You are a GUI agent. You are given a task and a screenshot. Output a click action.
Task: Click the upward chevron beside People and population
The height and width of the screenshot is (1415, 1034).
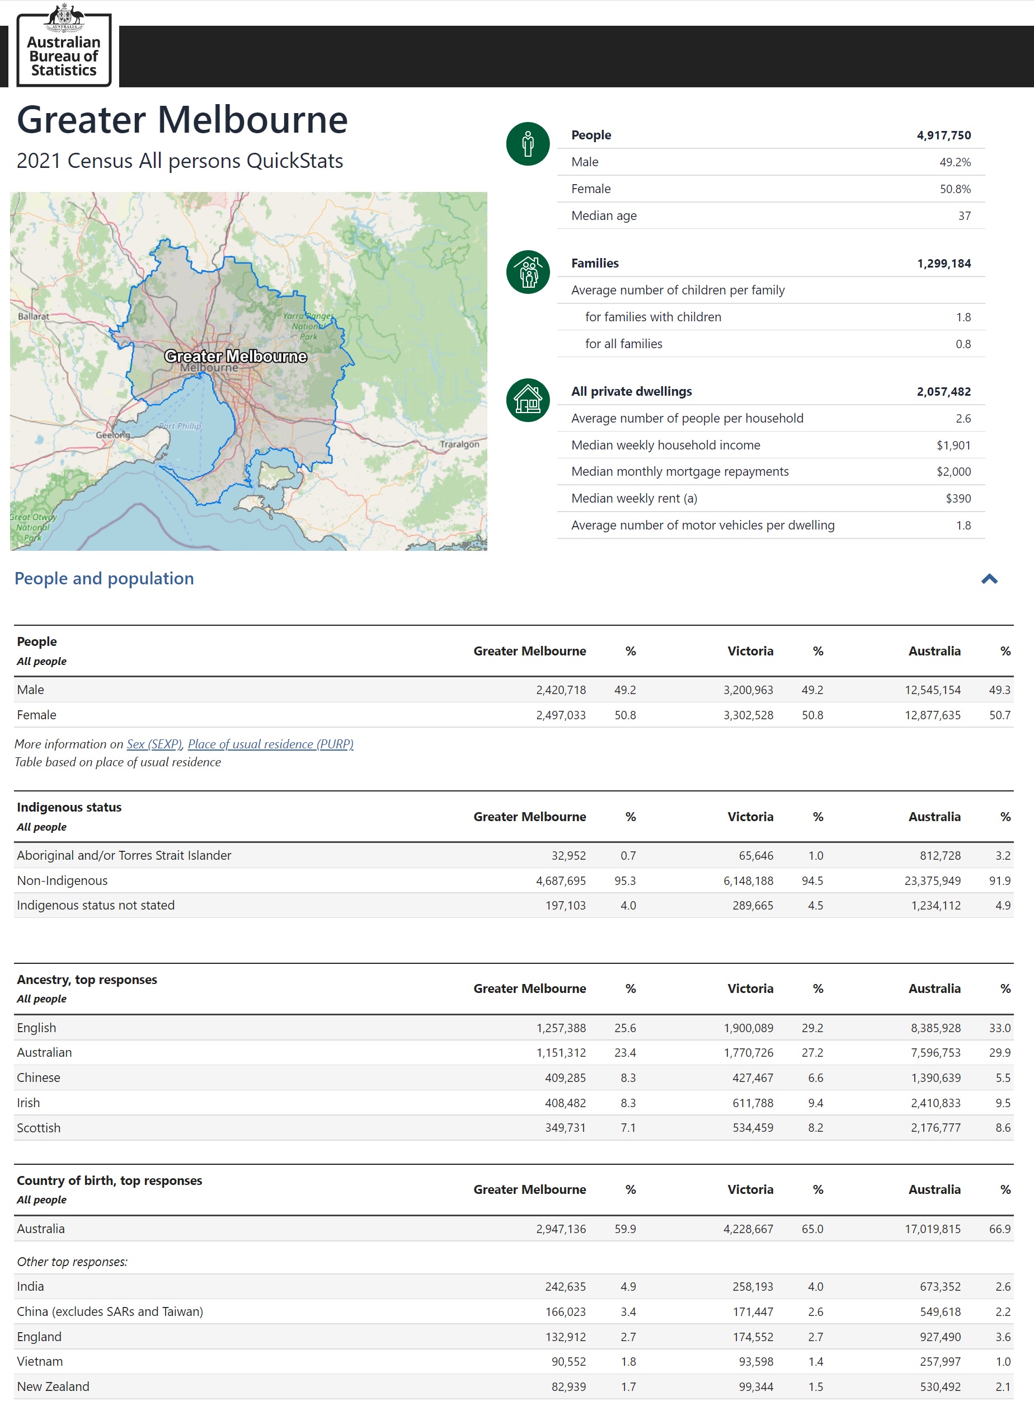[x=990, y=579]
